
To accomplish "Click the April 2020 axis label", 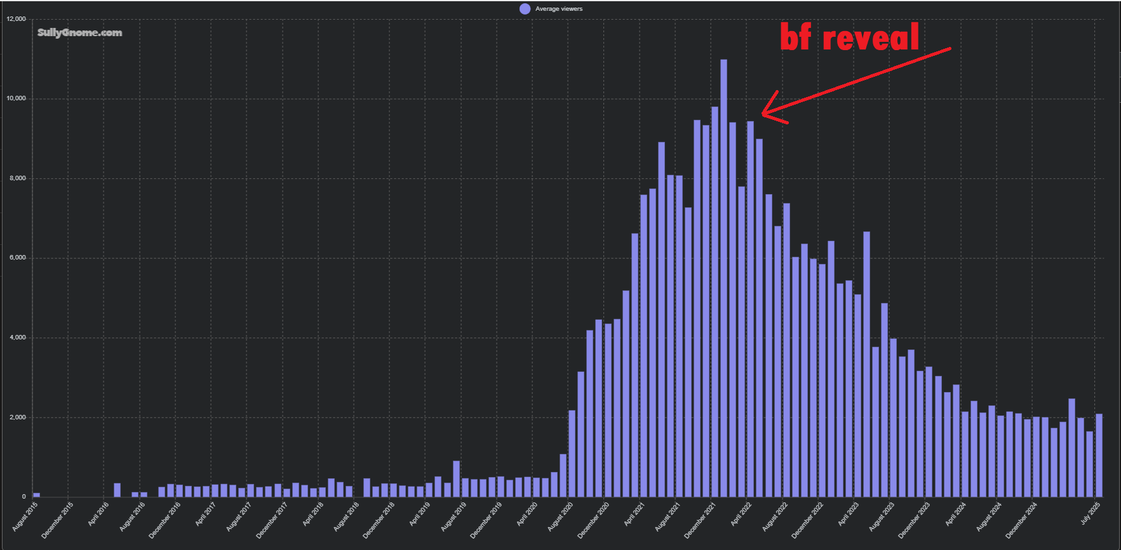I will pos(528,513).
